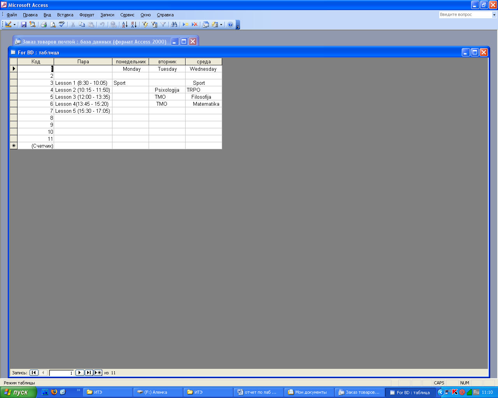Switch to отчет по лаб taskbar button

point(258,392)
